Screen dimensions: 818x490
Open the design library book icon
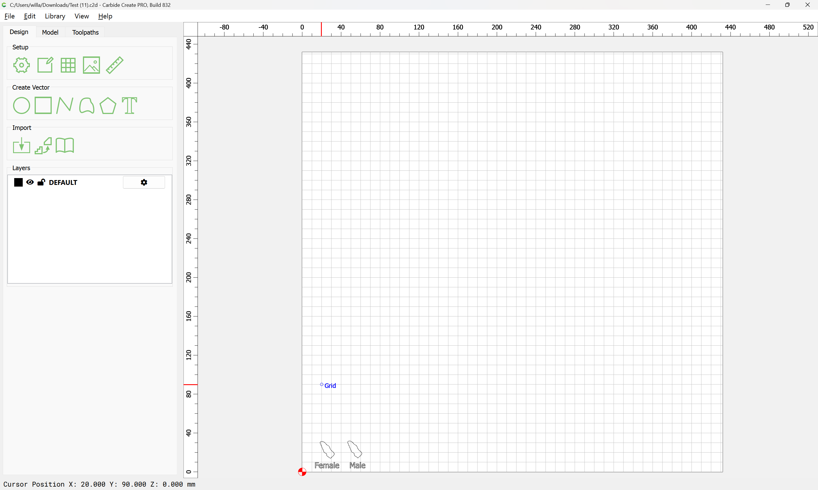[x=65, y=146]
